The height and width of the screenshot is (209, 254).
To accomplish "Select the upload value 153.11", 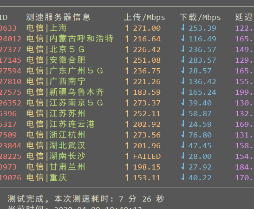I will (147, 178).
